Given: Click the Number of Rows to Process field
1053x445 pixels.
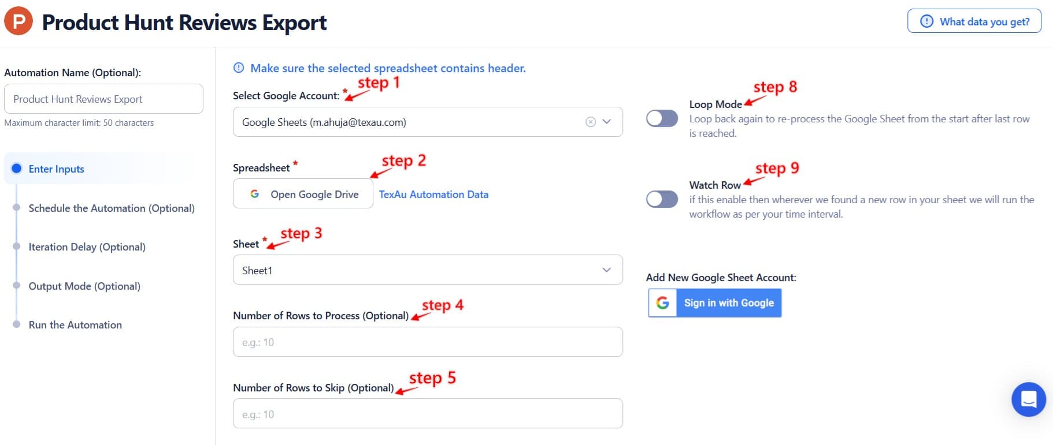Looking at the screenshot, I should (x=427, y=342).
